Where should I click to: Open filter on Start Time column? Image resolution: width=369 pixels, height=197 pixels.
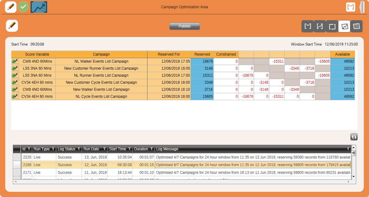point(130,149)
